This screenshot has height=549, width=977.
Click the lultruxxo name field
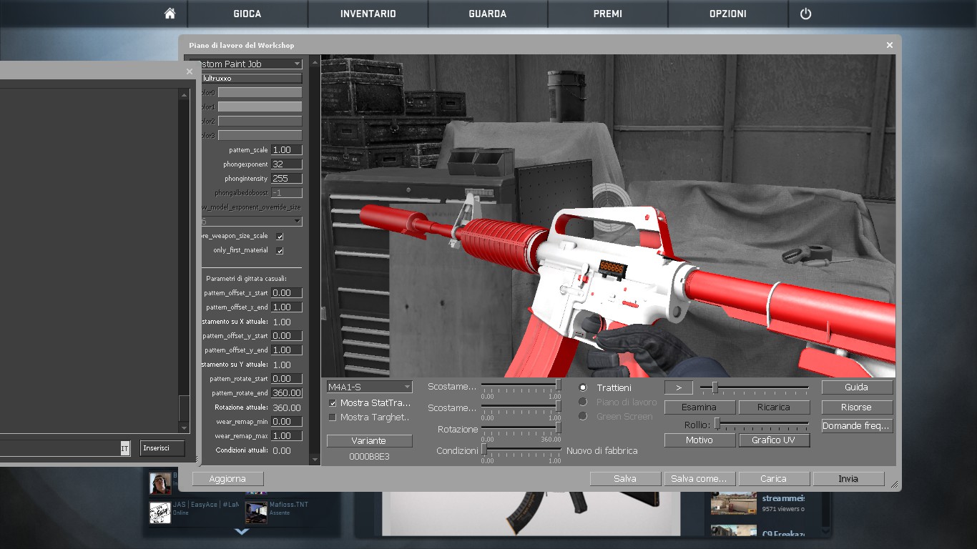(252, 78)
